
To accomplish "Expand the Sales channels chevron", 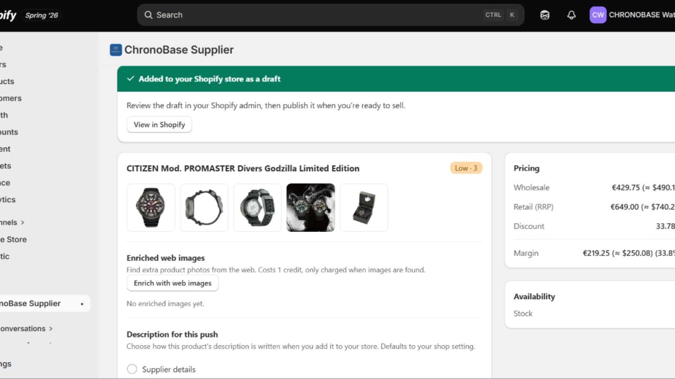I will [x=23, y=222].
